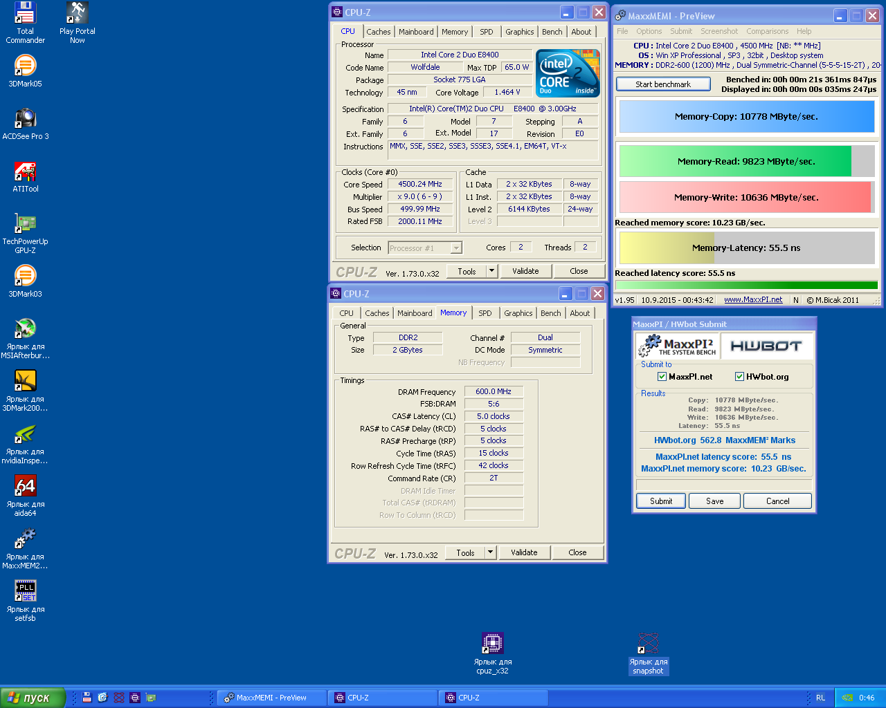Screen dimensions: 886x708
Task: Click the second quick launch icon
Action: [x=102, y=698]
